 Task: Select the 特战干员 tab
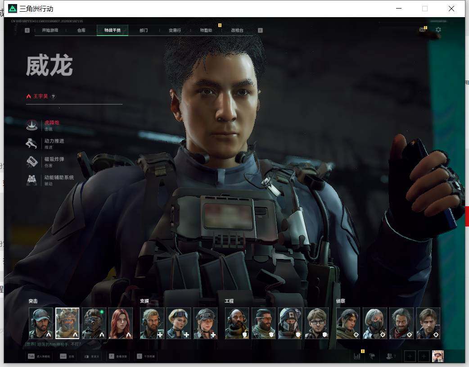(113, 30)
